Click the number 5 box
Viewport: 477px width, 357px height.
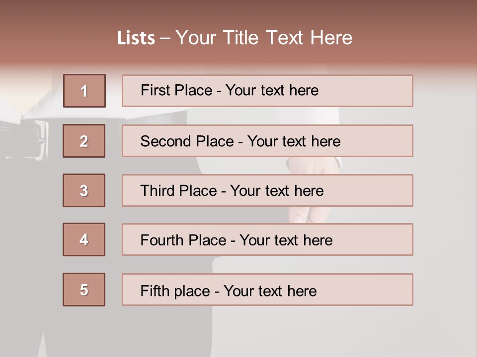(84, 290)
